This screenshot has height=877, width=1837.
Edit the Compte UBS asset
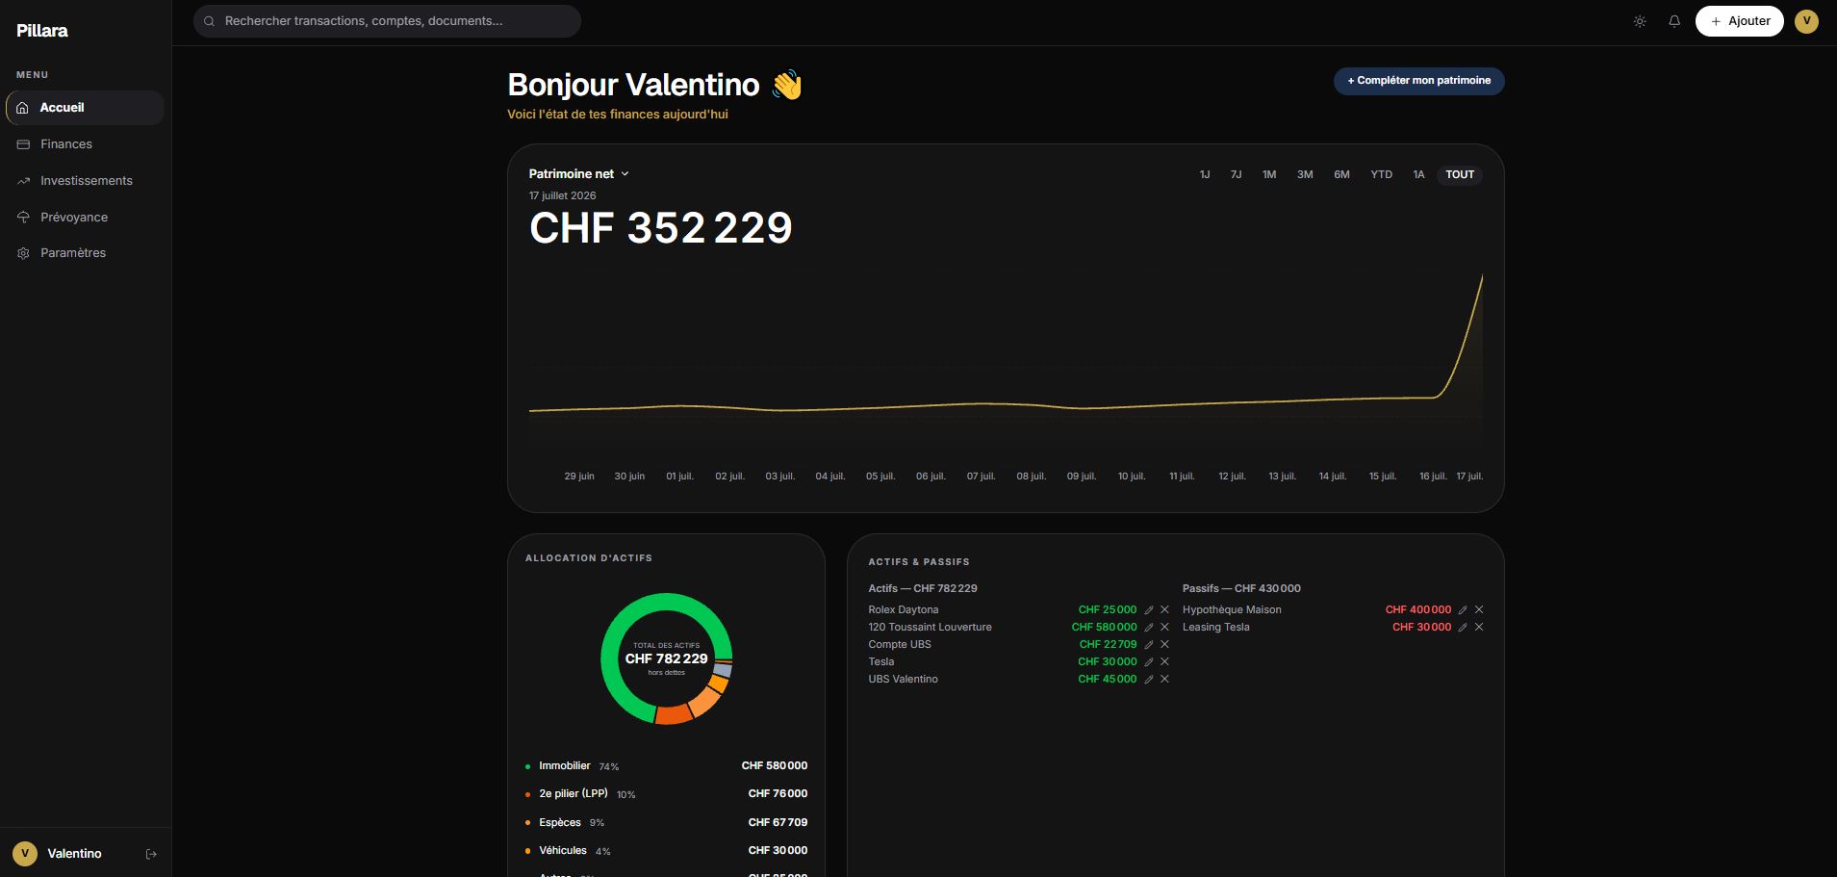1148,645
